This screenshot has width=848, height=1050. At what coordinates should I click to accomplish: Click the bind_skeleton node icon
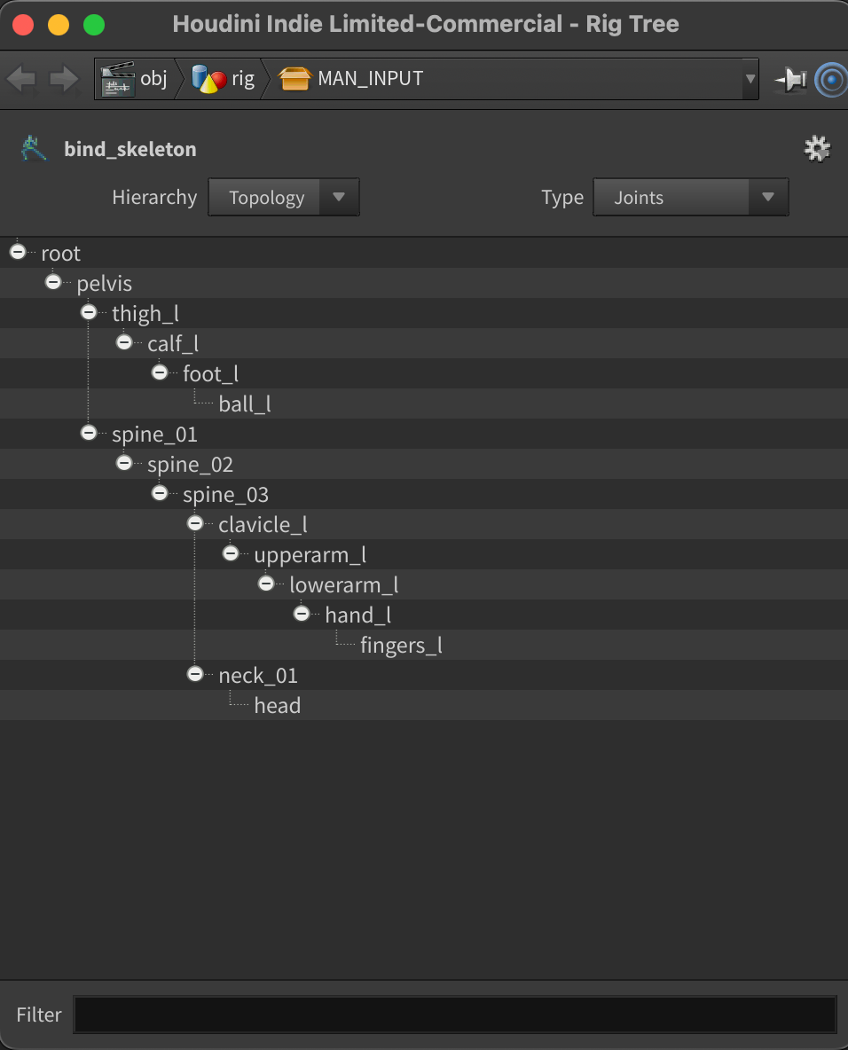point(34,149)
